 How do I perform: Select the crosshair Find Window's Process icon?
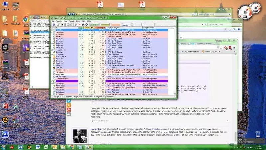coord(86,25)
